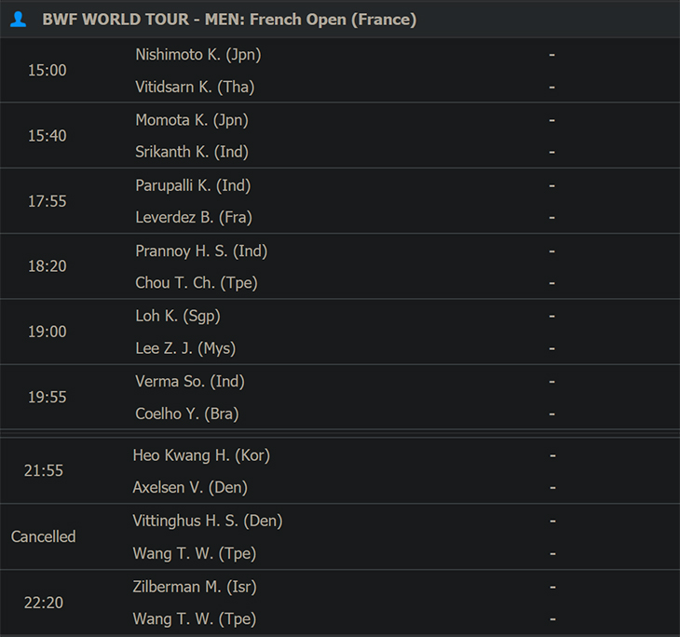Screen dimensions: 680x637
Task: Click Heo Kwang H. (Kor) name
Action: click(x=201, y=455)
